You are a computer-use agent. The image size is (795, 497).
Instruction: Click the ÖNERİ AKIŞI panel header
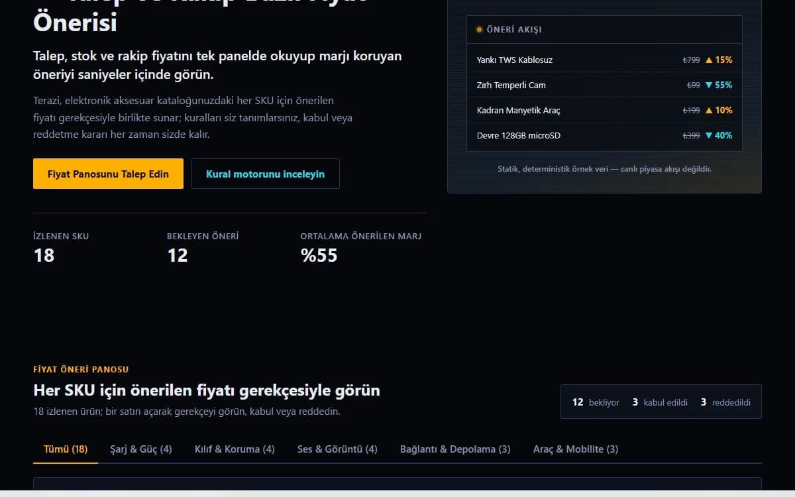(604, 30)
